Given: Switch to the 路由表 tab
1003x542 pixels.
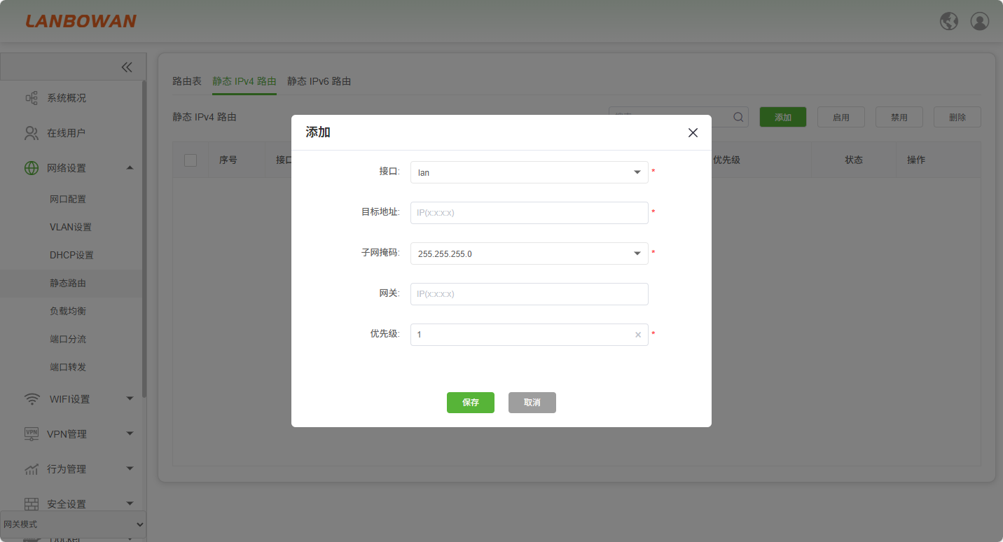Looking at the screenshot, I should pos(187,81).
